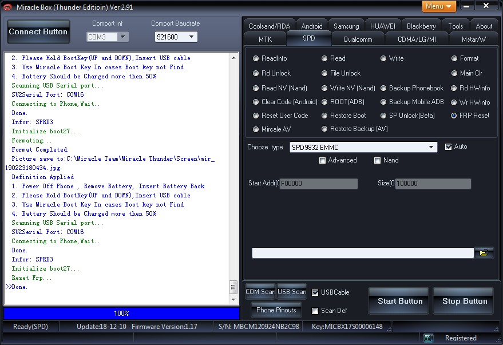
Task: Click the file path input field
Action: (363, 253)
